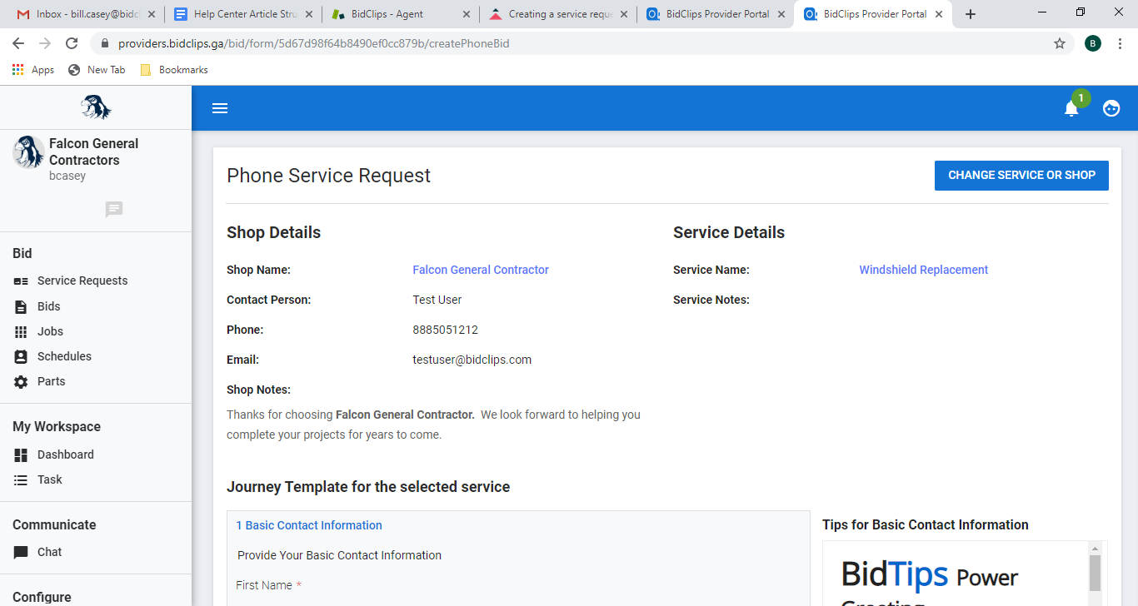The height and width of the screenshot is (606, 1138).
Task: Expand step 1 Basic Contact Information
Action: pos(309,525)
